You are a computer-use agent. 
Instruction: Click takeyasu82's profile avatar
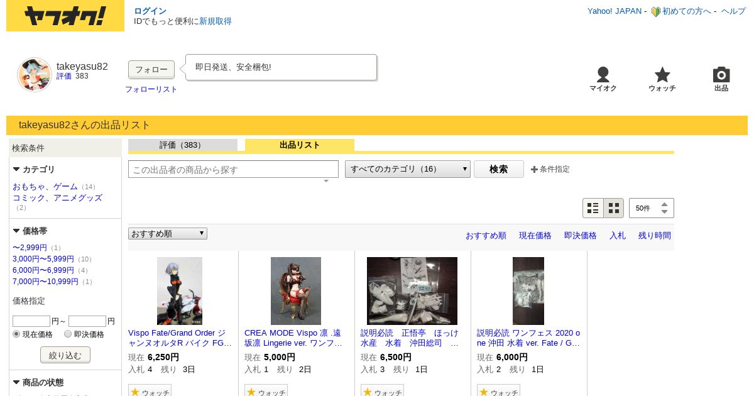(34, 75)
